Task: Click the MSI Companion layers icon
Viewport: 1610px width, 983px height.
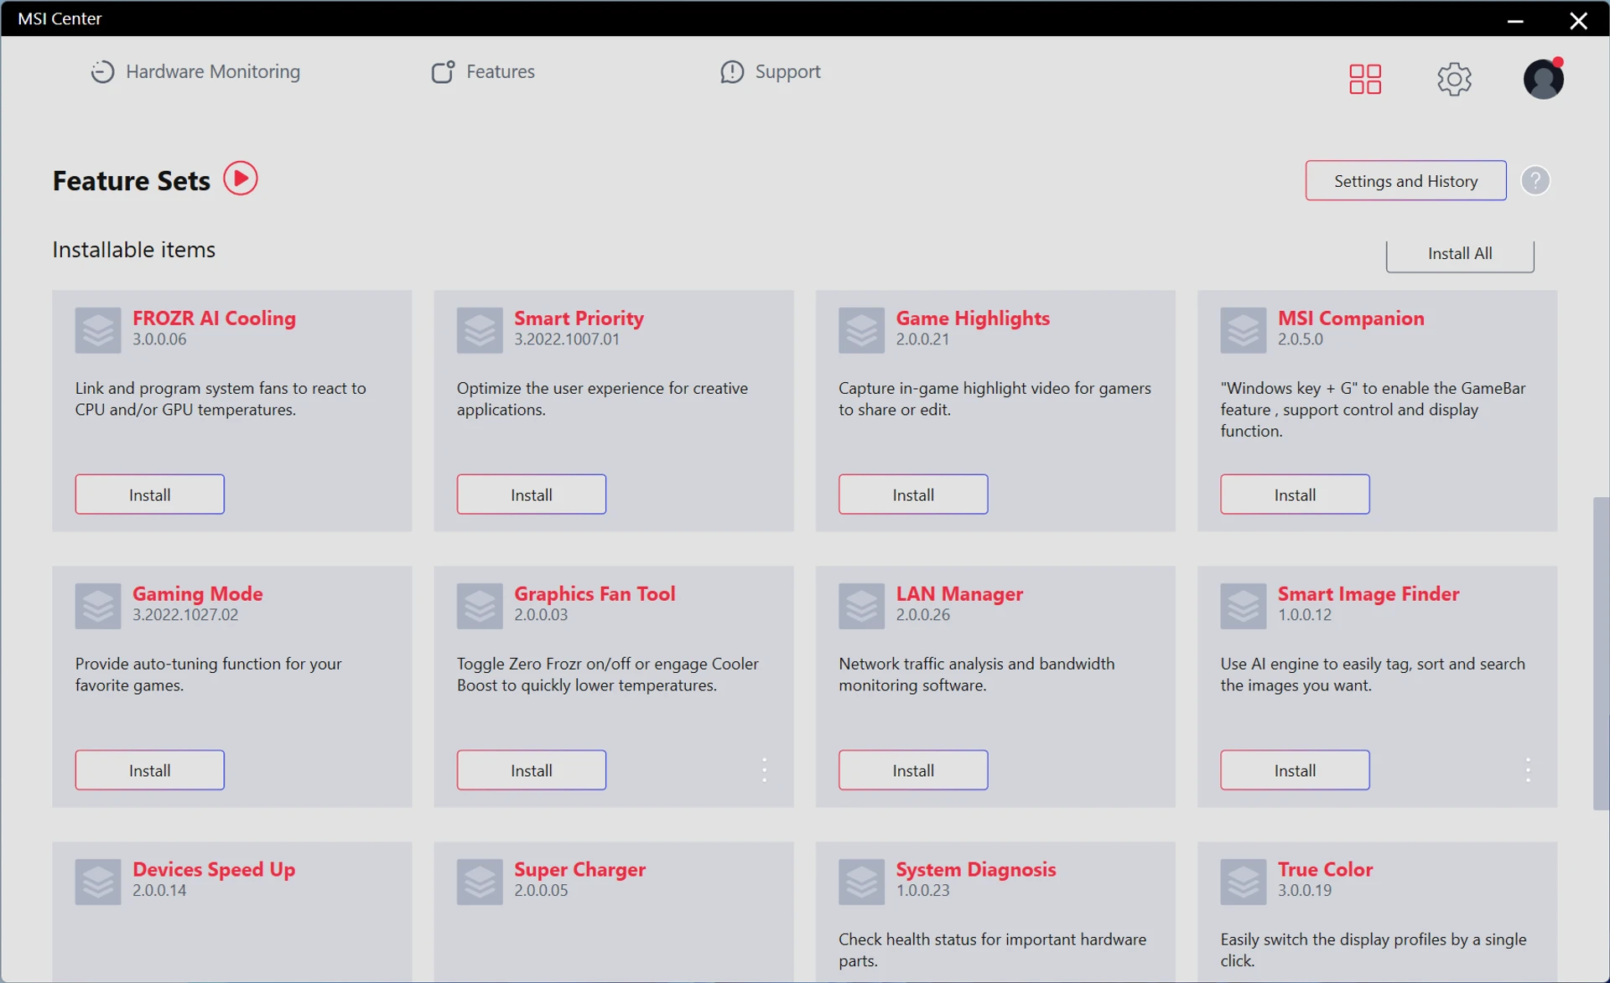Action: click(x=1243, y=330)
